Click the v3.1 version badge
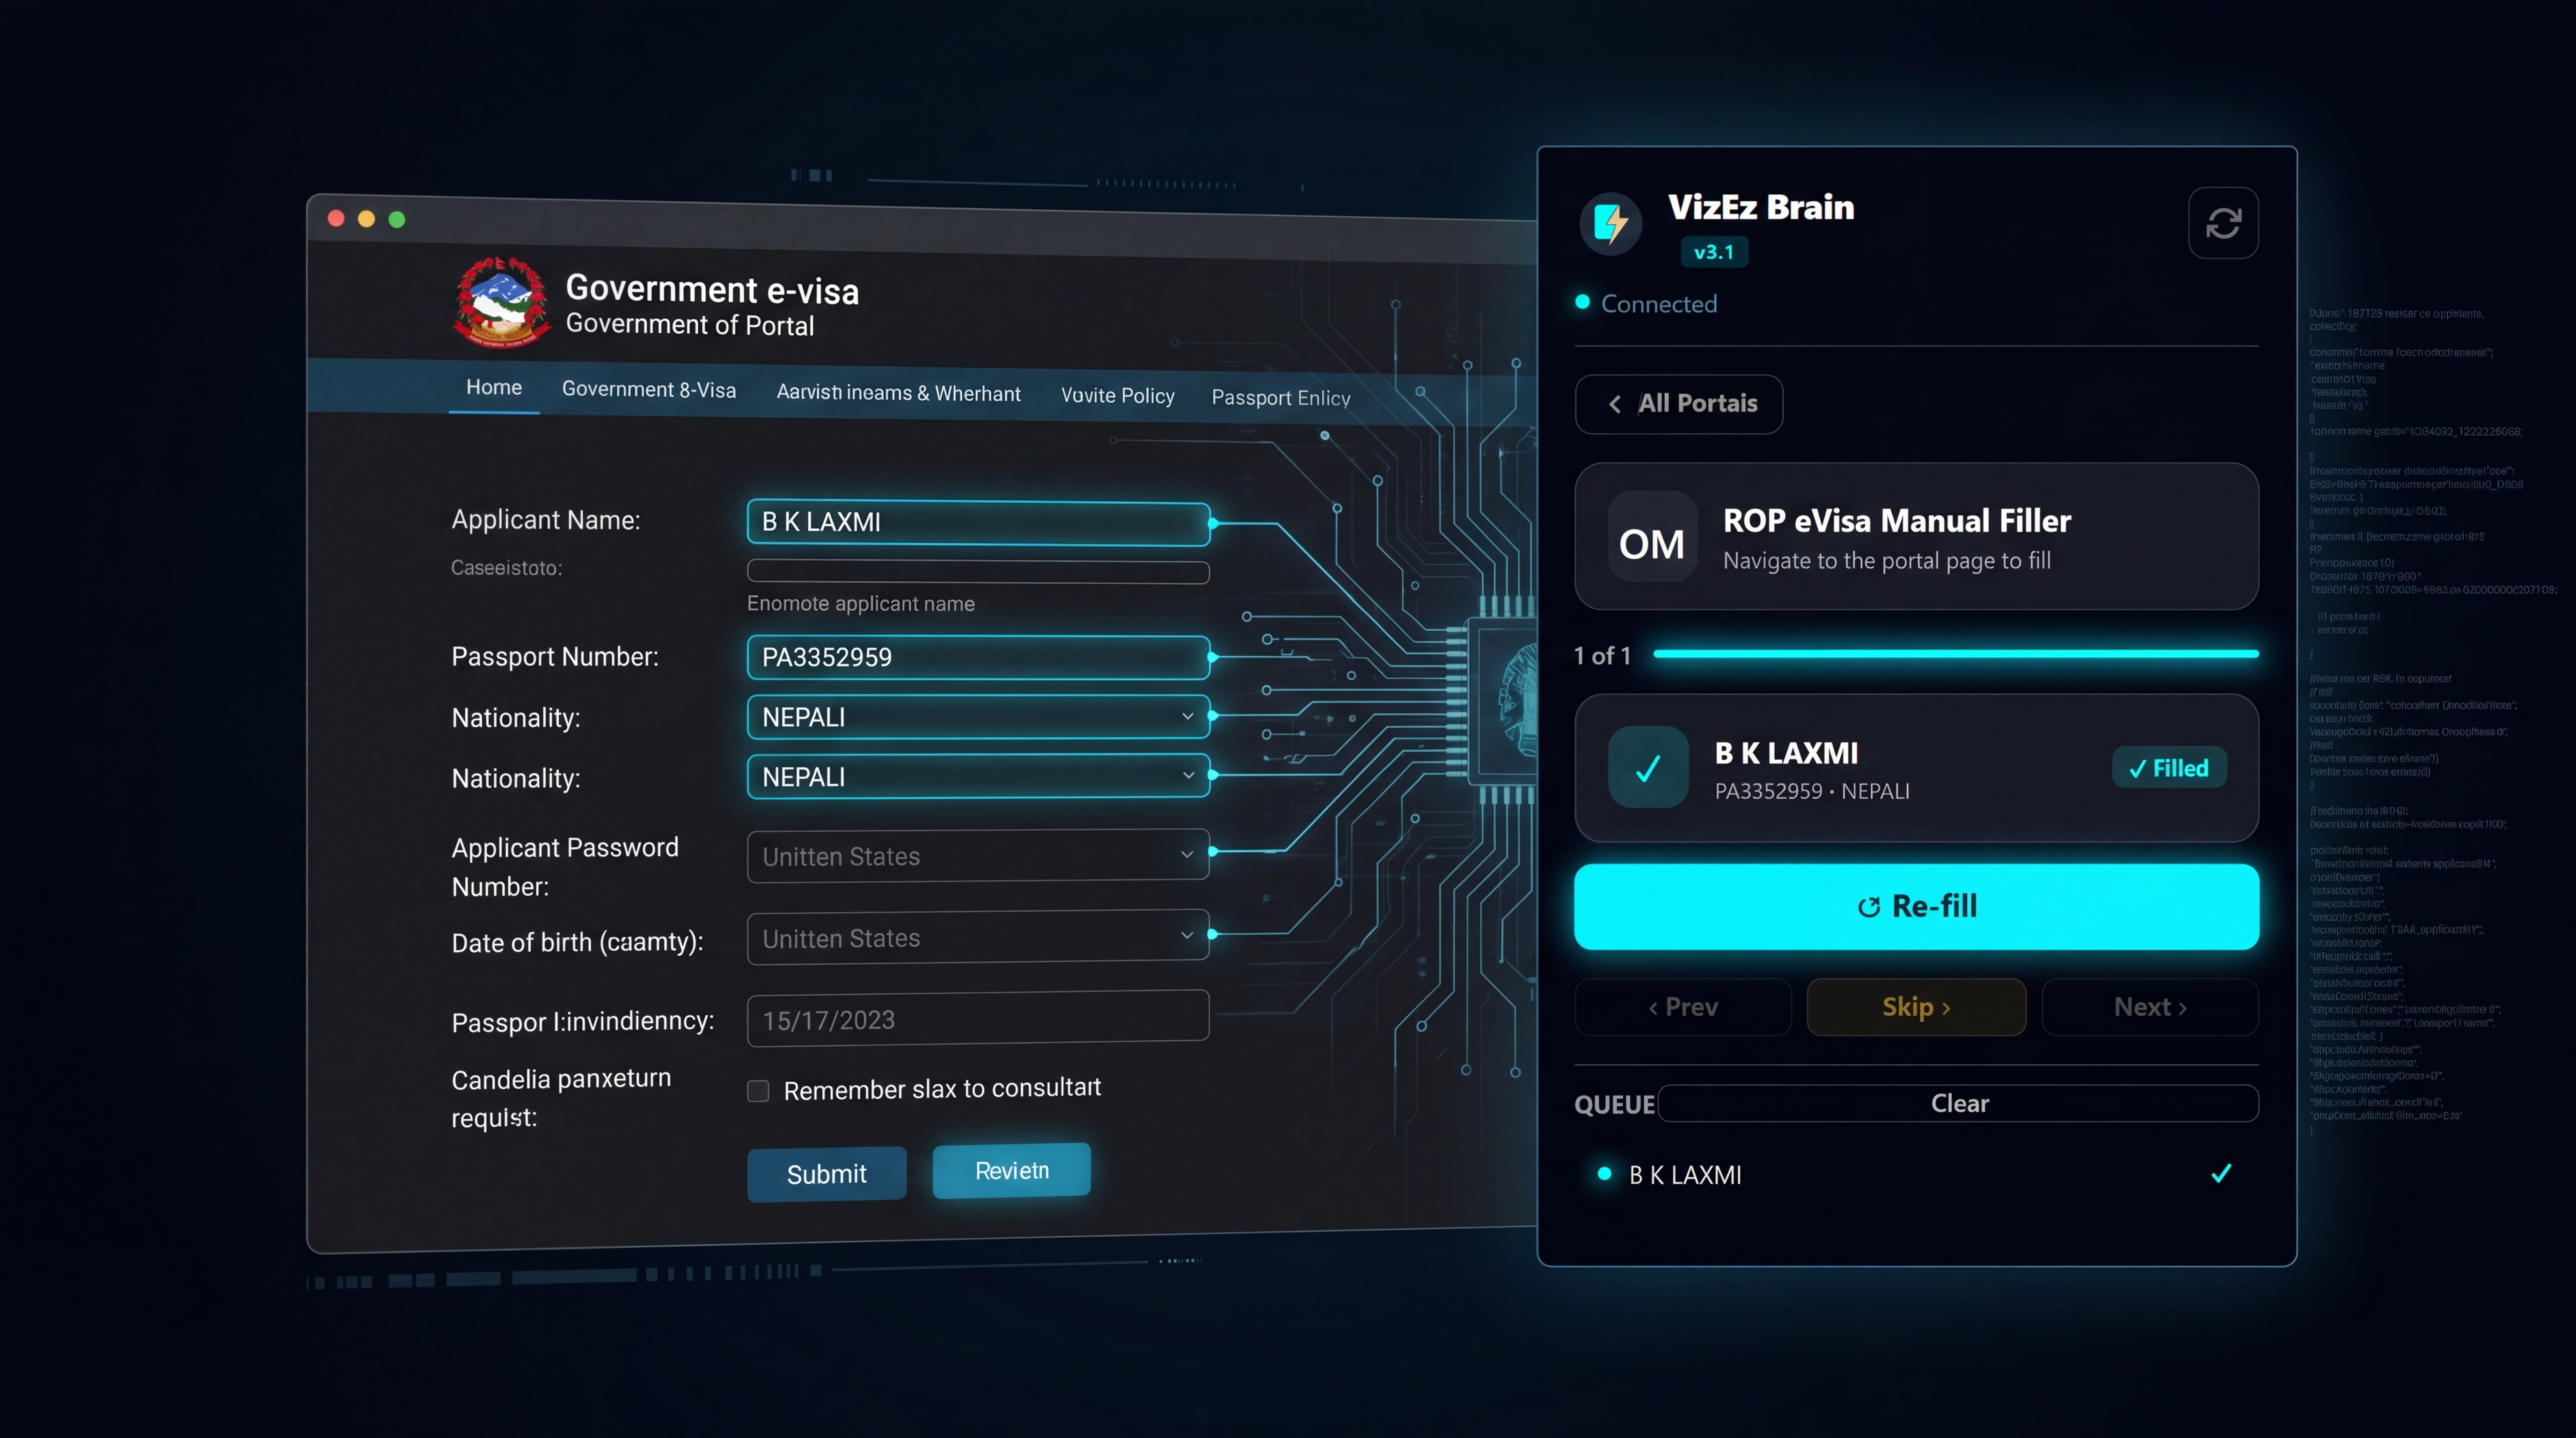This screenshot has width=2576, height=1438. (1714, 252)
